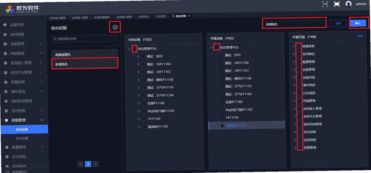This screenshot has height=173, width=371.
Task: Click the 实时快照 camera icon
Action: tap(5, 34)
